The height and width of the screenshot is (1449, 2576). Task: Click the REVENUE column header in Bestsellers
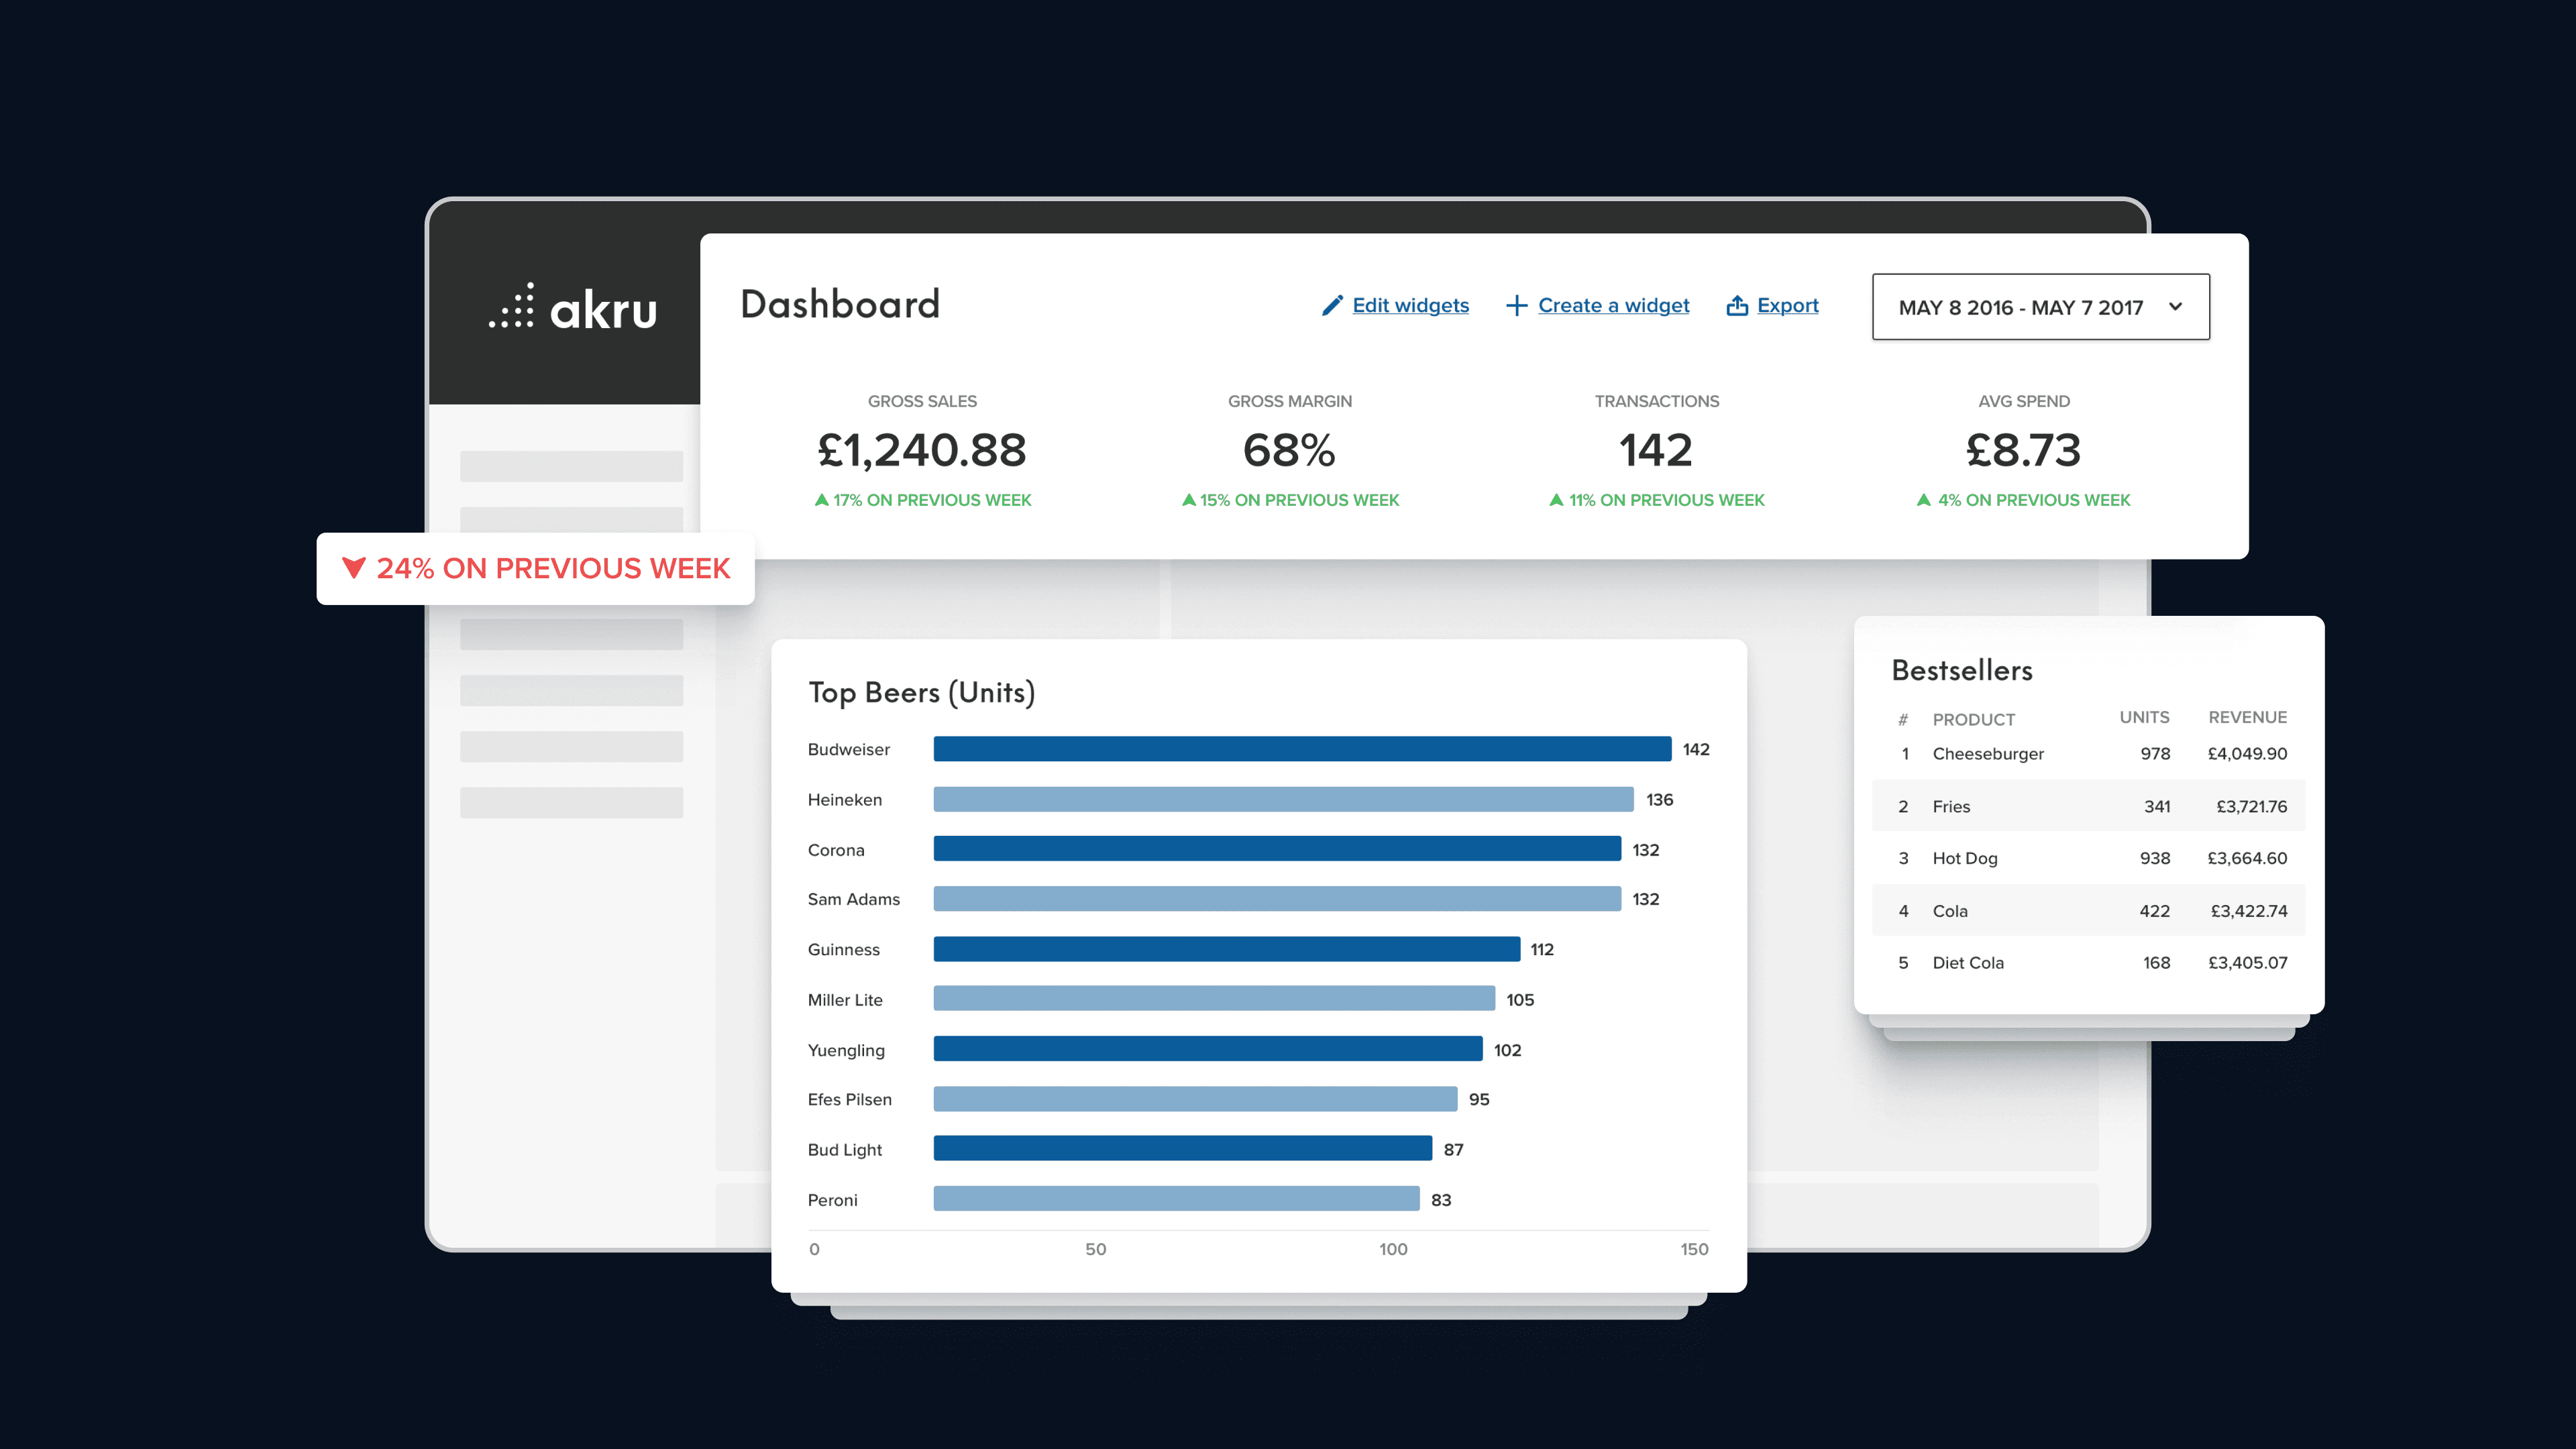point(2247,717)
